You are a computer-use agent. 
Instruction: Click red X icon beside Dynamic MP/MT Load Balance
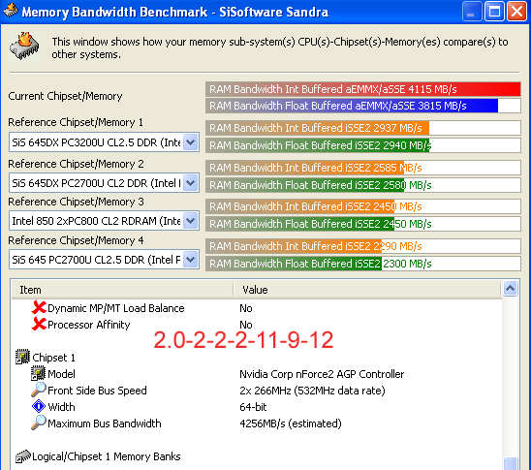(x=39, y=307)
